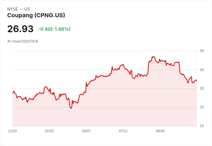Select the 02/25 date label on x-axis
Viewport: 212px width, 146px height.
[x=49, y=131]
